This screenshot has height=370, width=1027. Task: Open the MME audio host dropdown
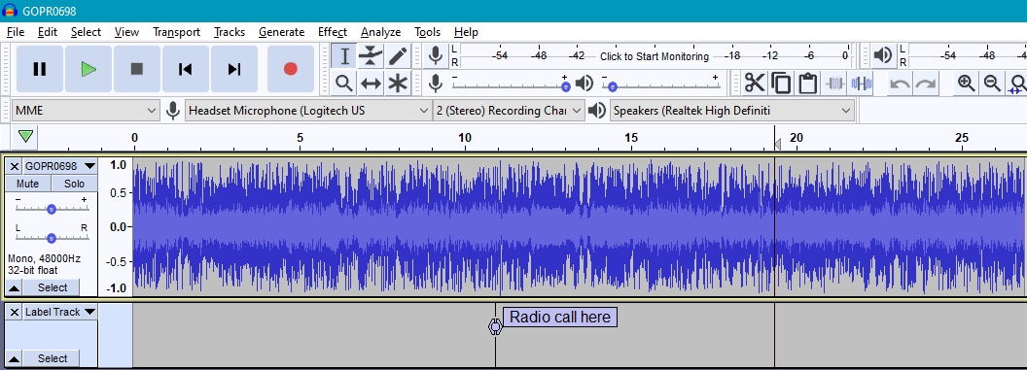[x=87, y=111]
